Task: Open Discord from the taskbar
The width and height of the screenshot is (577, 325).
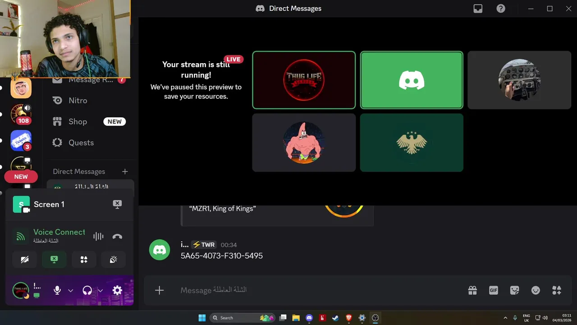Action: [309, 318]
